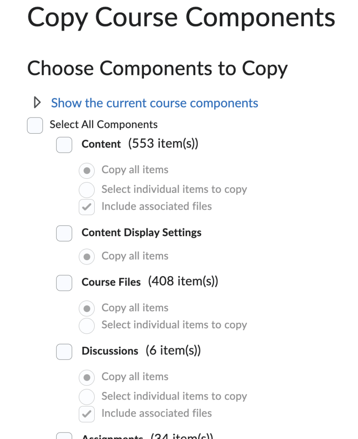The height and width of the screenshot is (439, 358).
Task: Choose "Select individual items to copy" under Content
Action: coord(87,189)
